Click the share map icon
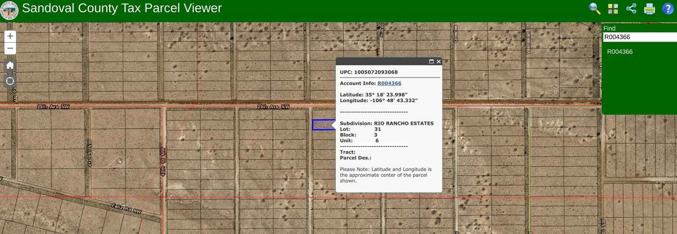The height and width of the screenshot is (234, 677). click(631, 9)
